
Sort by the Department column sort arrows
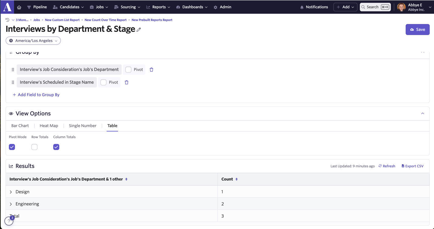(x=126, y=179)
